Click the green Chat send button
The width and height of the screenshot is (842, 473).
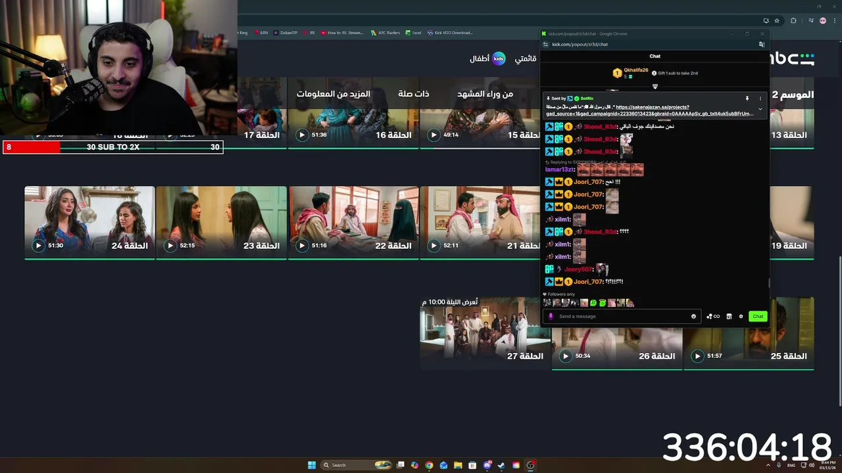(758, 317)
